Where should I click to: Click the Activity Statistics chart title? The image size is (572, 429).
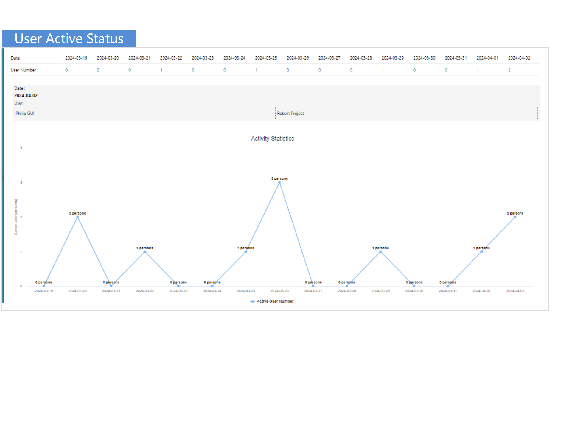click(272, 139)
